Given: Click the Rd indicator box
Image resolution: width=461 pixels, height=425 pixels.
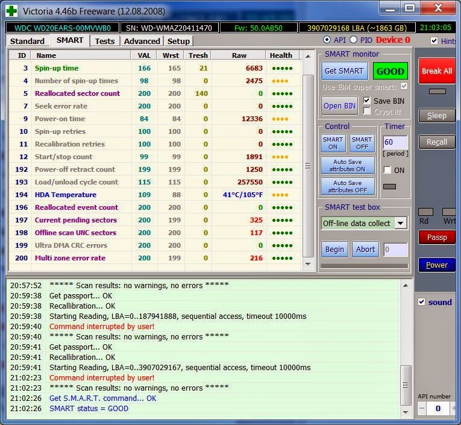Looking at the screenshot, I should (x=425, y=212).
